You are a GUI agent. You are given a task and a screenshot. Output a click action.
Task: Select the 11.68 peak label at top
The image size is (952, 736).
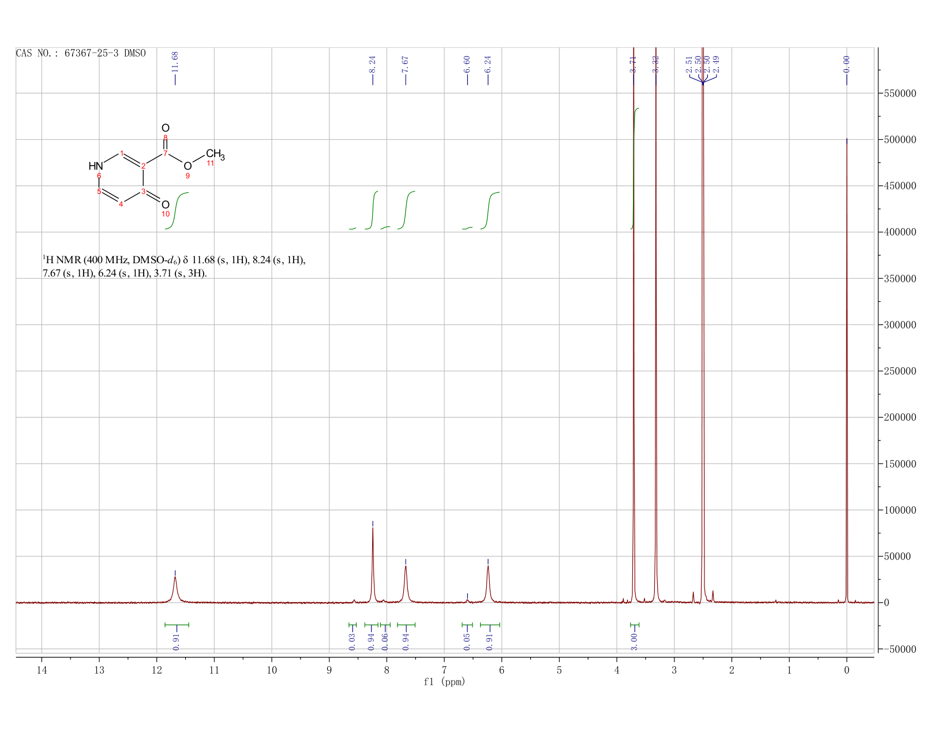175,61
